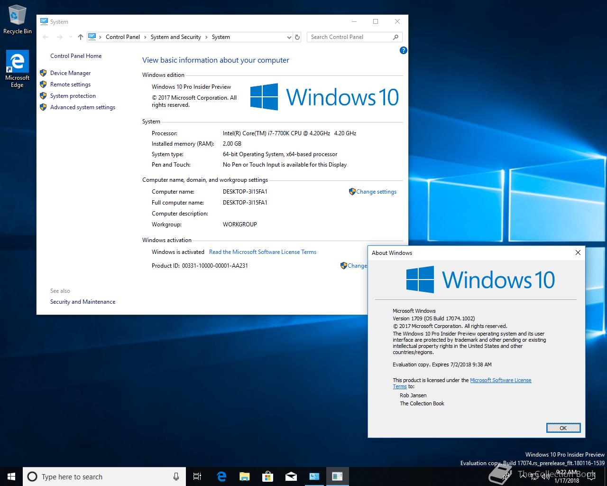Open Device Manager link
The height and width of the screenshot is (486, 607).
click(70, 73)
